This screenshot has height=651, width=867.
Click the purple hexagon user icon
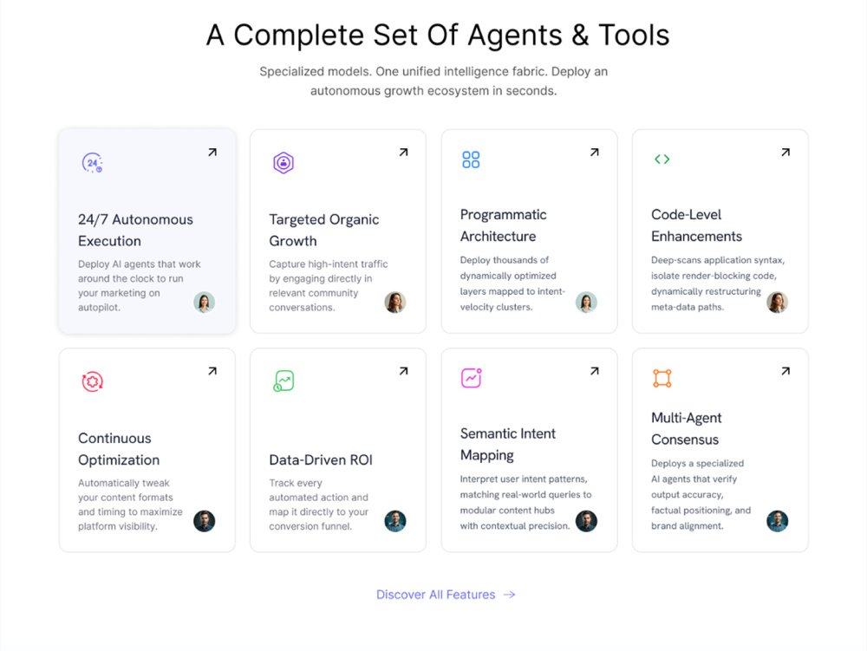(284, 162)
